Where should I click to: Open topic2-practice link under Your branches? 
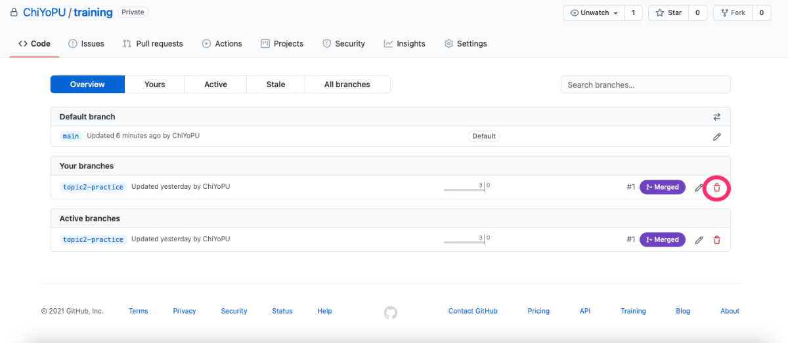[x=93, y=188]
